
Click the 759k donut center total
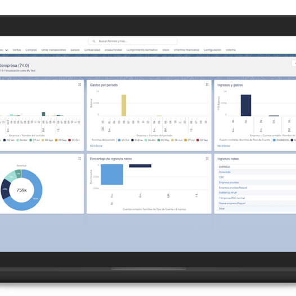(21, 190)
